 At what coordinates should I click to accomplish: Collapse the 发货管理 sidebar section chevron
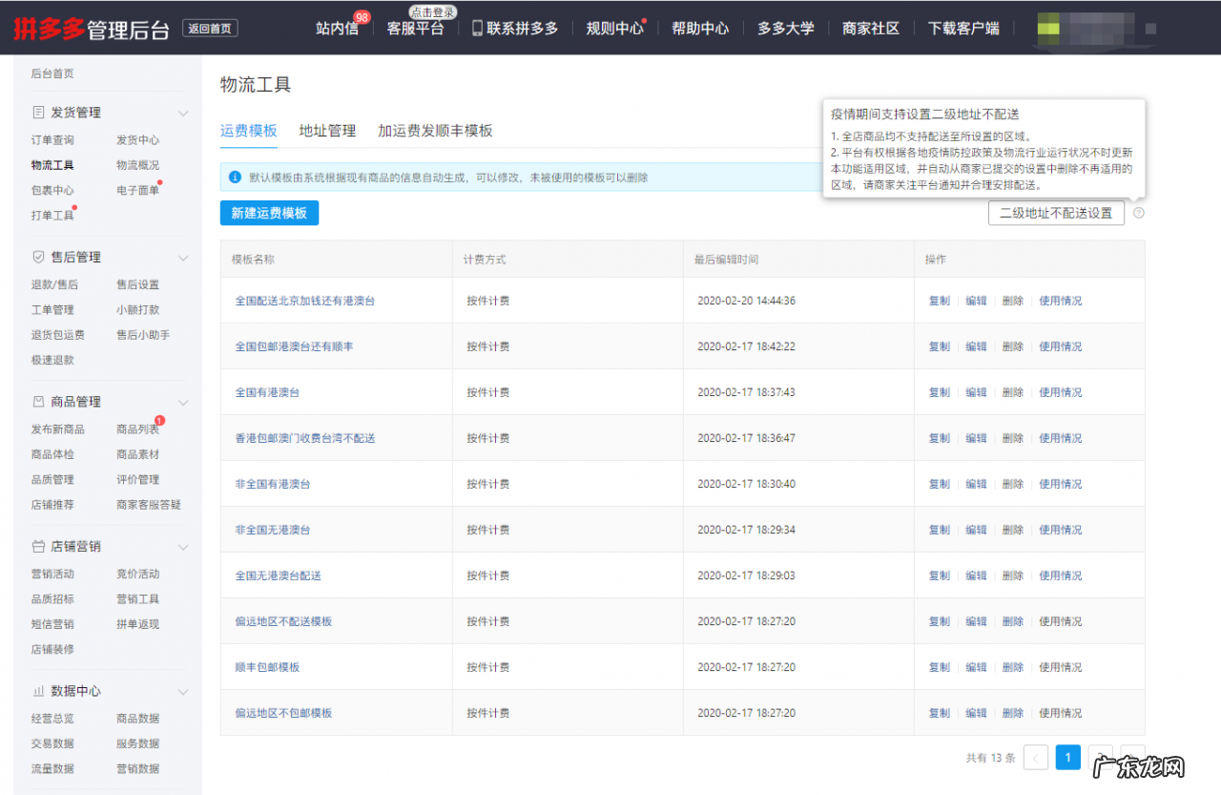[x=183, y=113]
